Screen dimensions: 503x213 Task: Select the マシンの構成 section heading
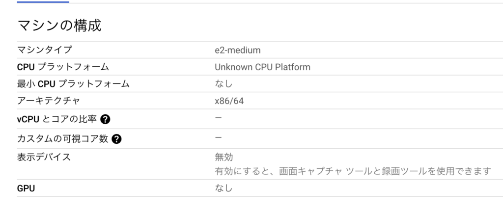point(59,26)
